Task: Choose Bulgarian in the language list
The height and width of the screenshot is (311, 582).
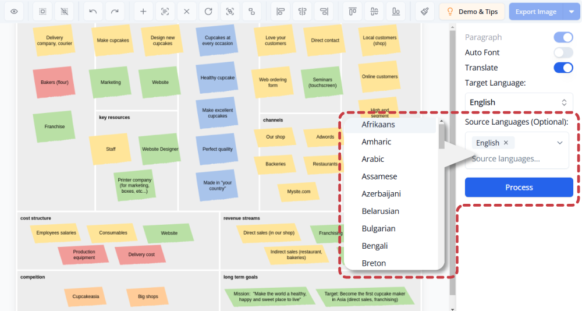Action: [x=378, y=228]
